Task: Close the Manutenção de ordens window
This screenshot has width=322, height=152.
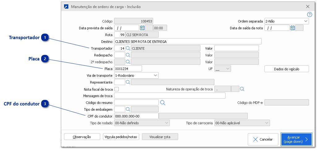Action: click(x=308, y=6)
